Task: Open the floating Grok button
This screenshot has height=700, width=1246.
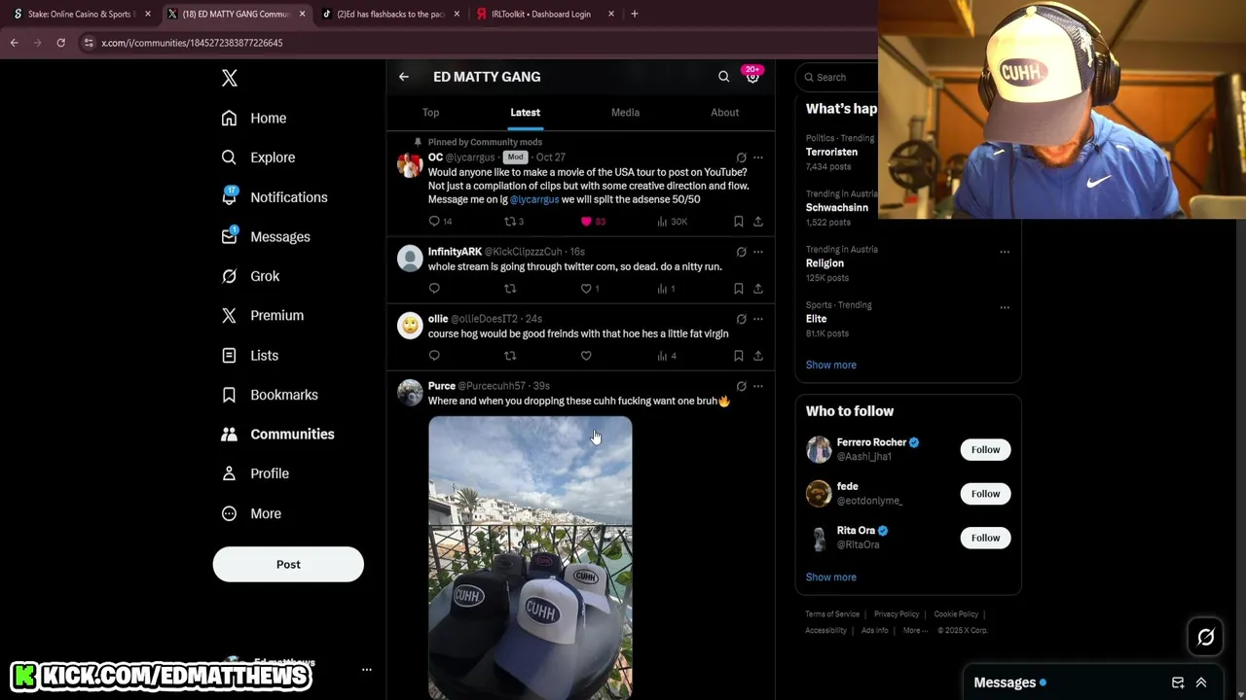Action: tap(1206, 637)
